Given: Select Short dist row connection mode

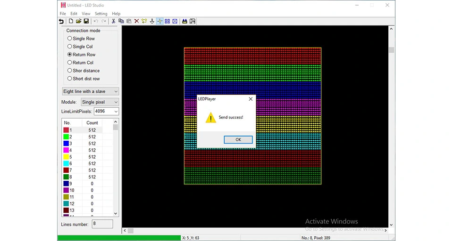Looking at the screenshot, I should 84,79.
